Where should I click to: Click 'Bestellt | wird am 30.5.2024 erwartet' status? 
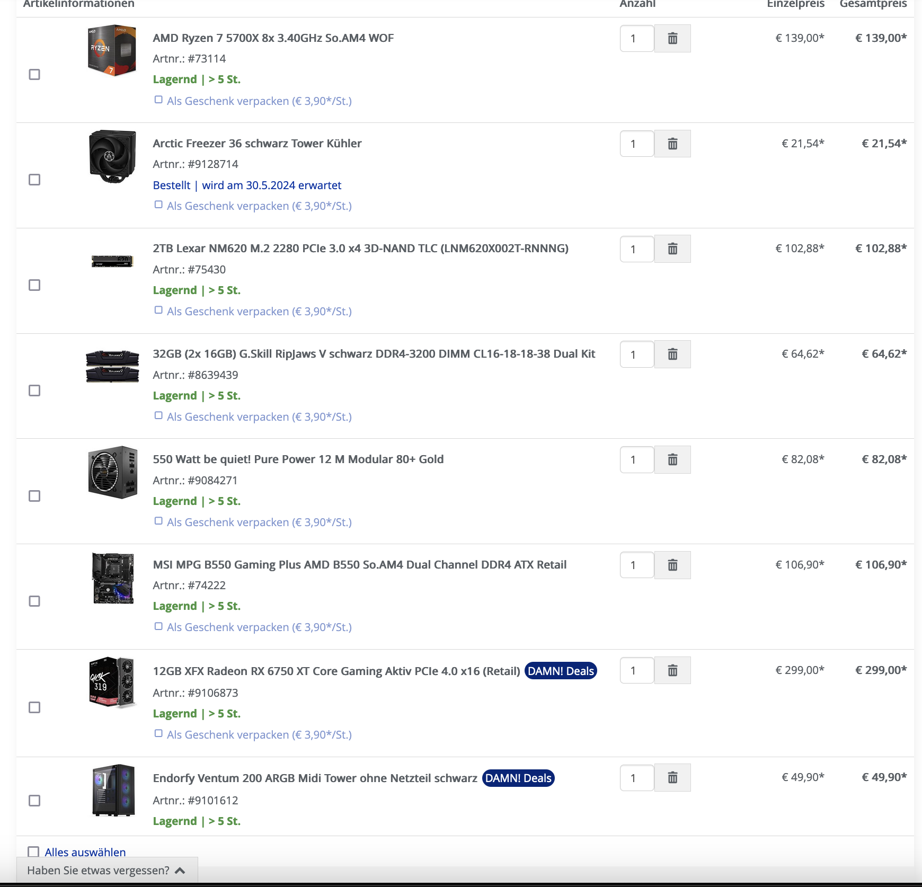[x=247, y=185]
